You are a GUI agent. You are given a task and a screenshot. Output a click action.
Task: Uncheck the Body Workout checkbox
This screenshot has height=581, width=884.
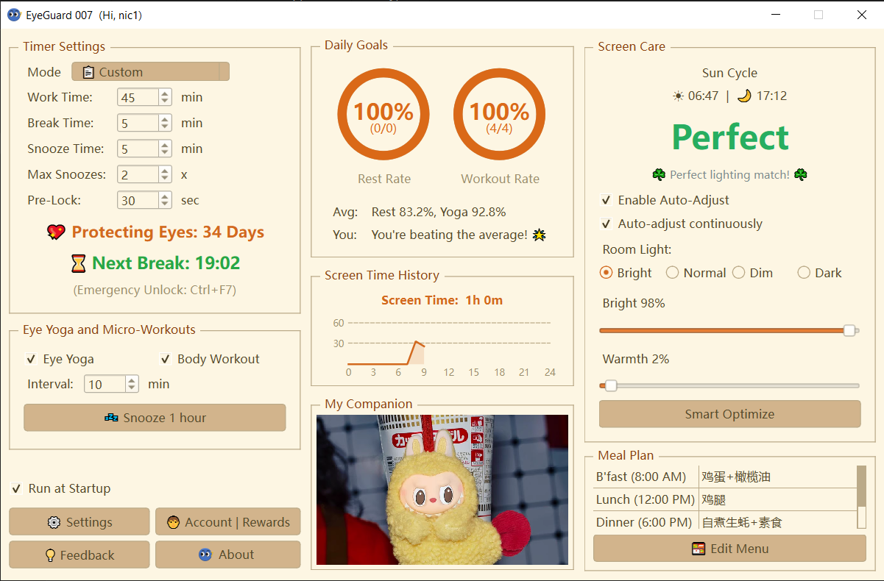[166, 359]
